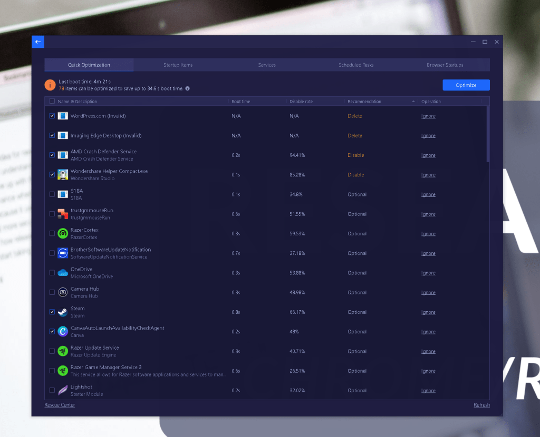Viewport: 540px width, 437px height.
Task: Click the blue Optimize button
Action: 466,85
